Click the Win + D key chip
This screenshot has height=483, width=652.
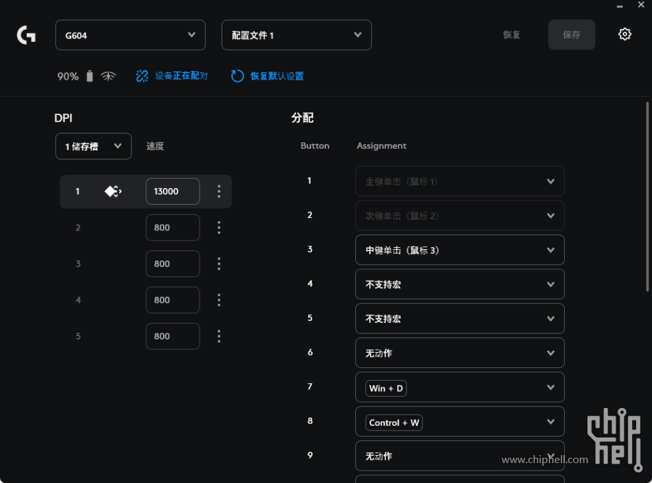click(x=386, y=388)
